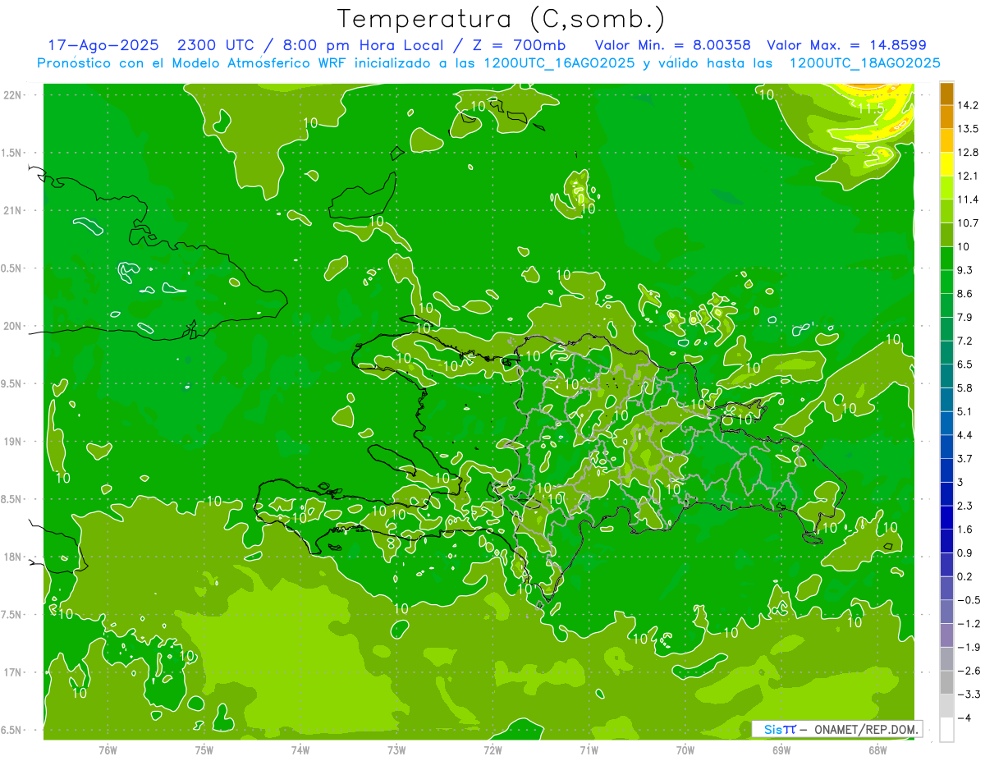Click the "3.7" colorbar value

pyautogui.click(x=965, y=458)
